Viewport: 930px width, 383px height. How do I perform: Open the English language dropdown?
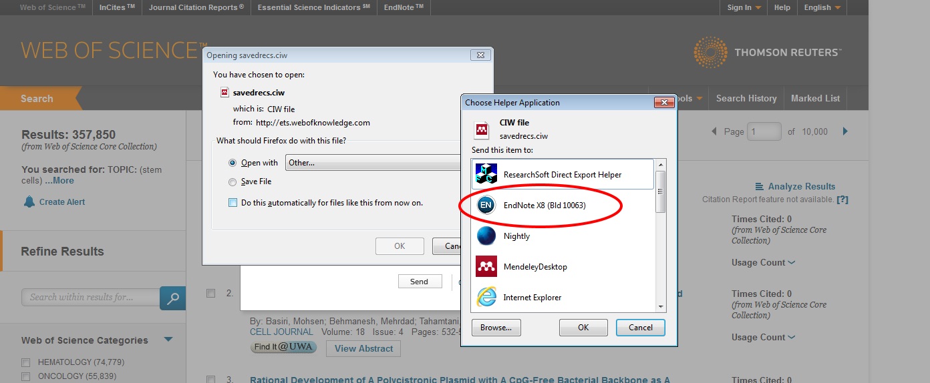(821, 7)
